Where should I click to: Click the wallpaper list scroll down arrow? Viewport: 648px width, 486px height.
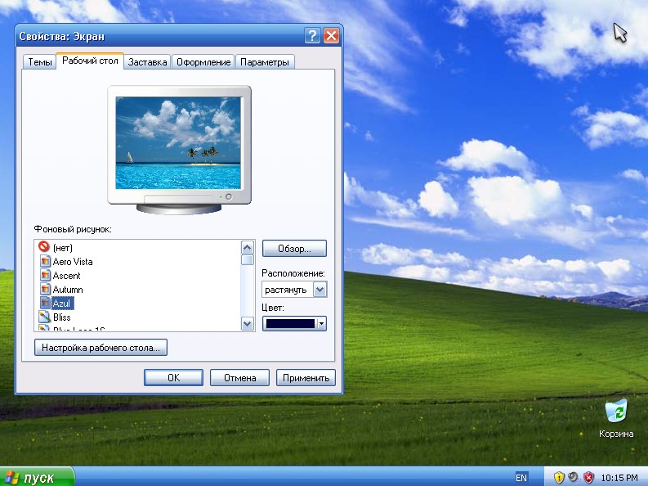[247, 323]
